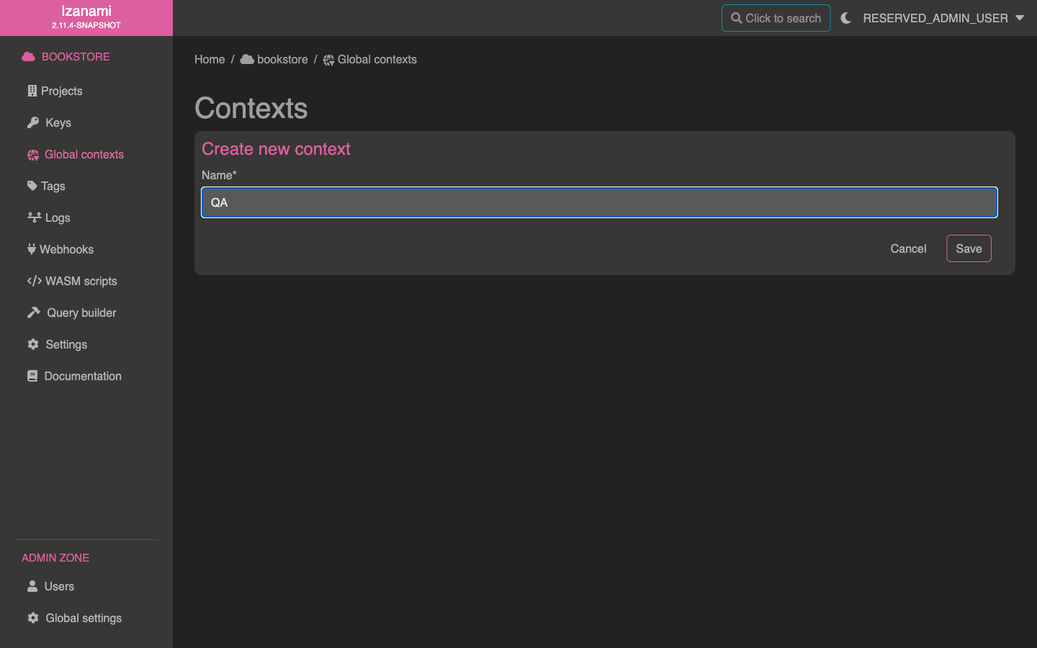1037x648 pixels.
Task: Toggle dark mode with moon icon
Action: pos(846,18)
